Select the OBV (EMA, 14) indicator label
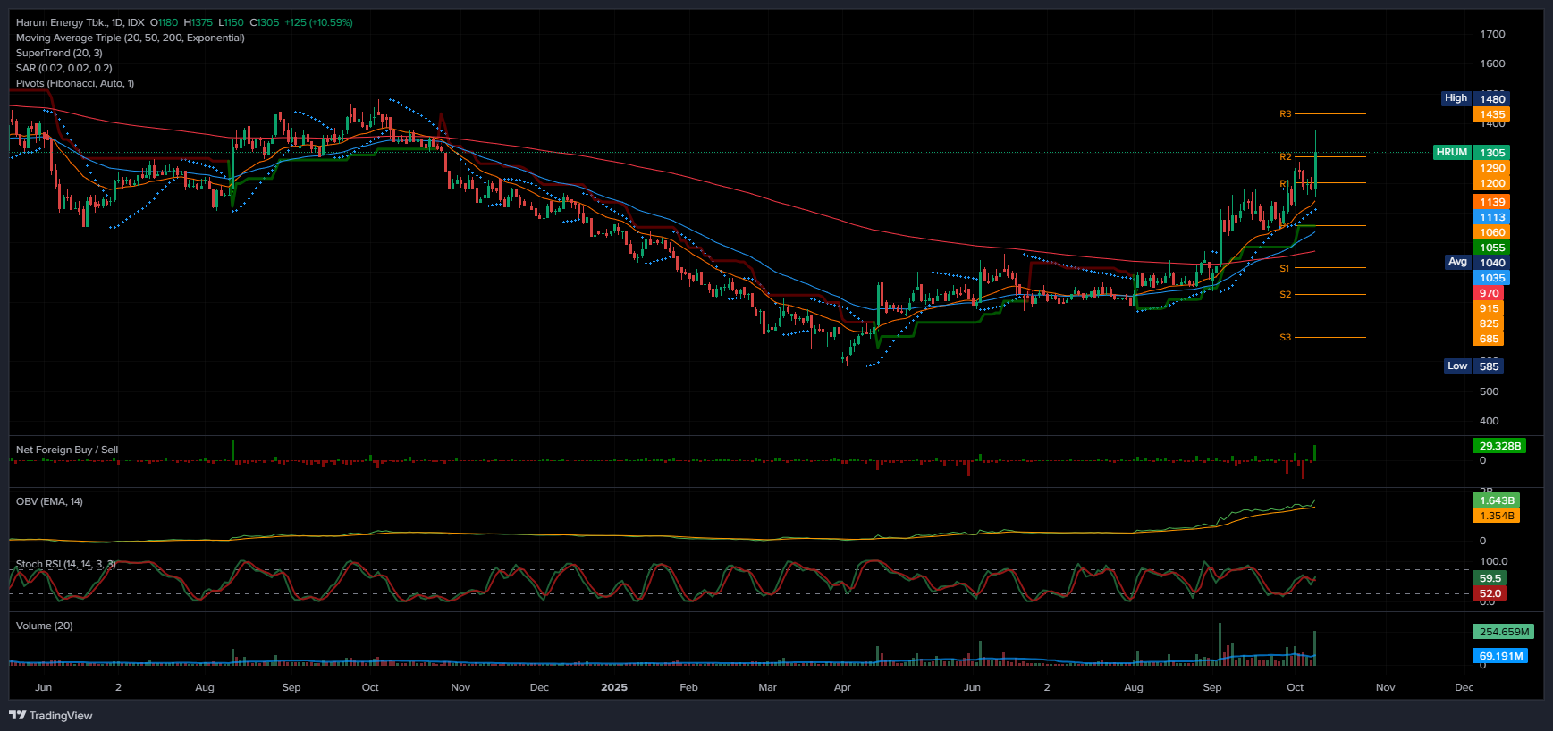This screenshot has height=731, width=1553. pos(49,501)
